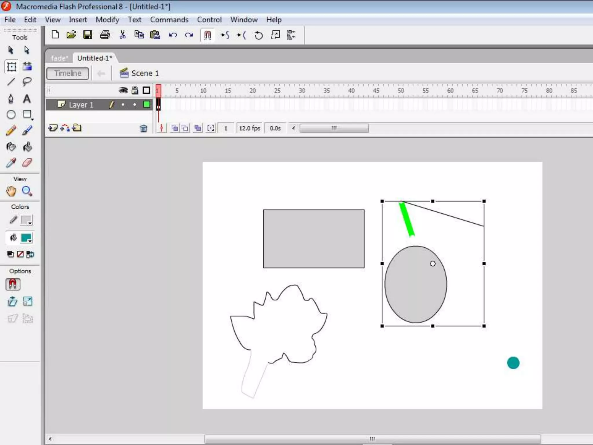Toggle the Snap to Objects magnet option

tap(13, 284)
